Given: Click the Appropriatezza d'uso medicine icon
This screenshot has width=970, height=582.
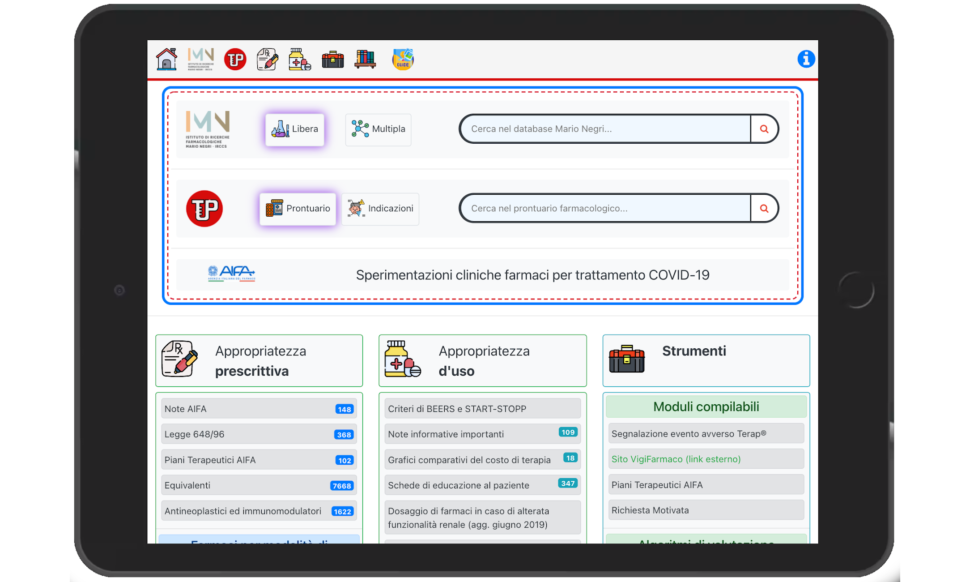Looking at the screenshot, I should tap(403, 359).
